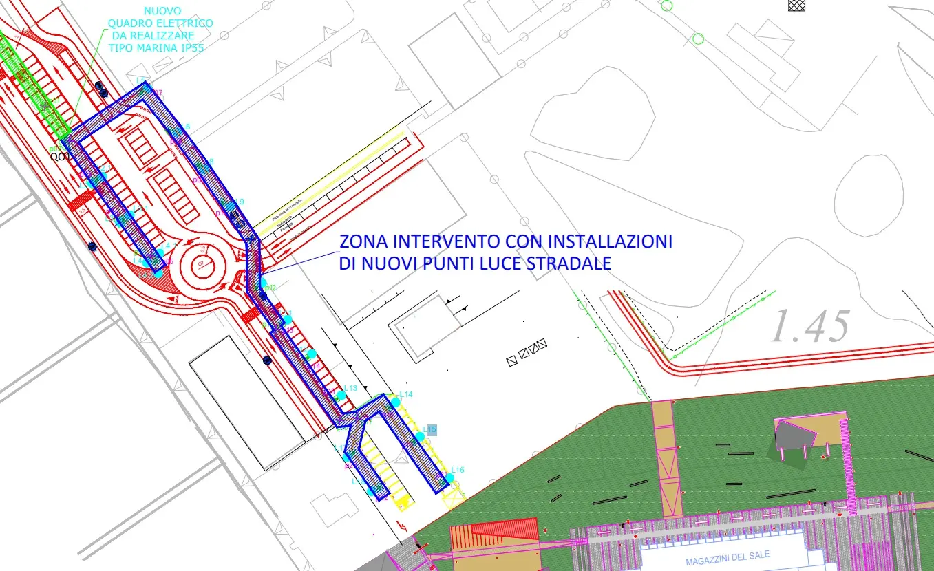Click the crosshatched square symbol at top
The width and height of the screenshot is (934, 571).
[796, 4]
